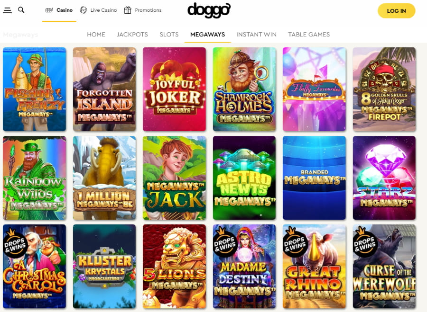427x312 pixels.
Task: Go to the HOME tab
Action: point(96,35)
